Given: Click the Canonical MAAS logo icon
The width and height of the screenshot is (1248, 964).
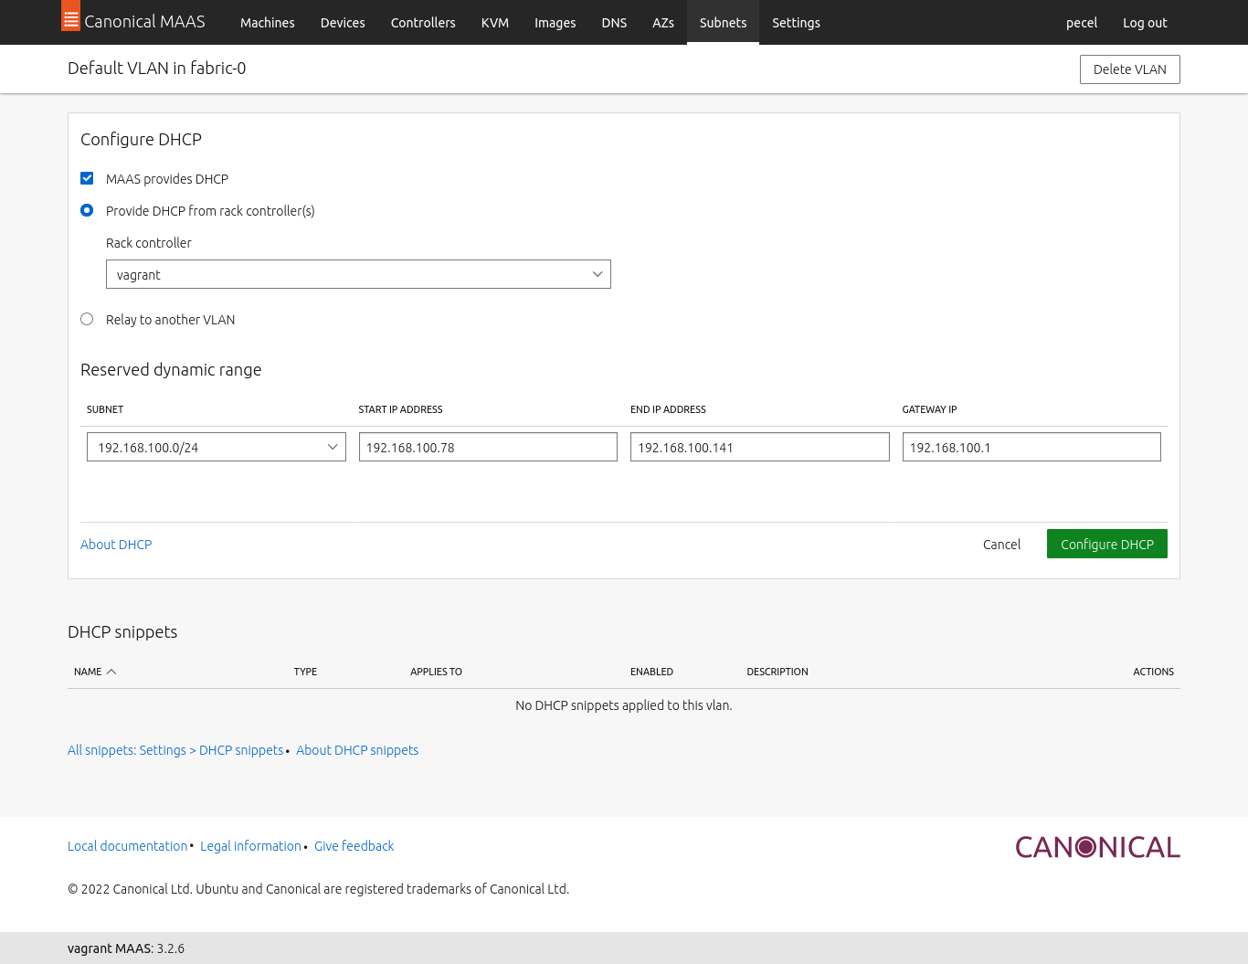Looking at the screenshot, I should 70,16.
